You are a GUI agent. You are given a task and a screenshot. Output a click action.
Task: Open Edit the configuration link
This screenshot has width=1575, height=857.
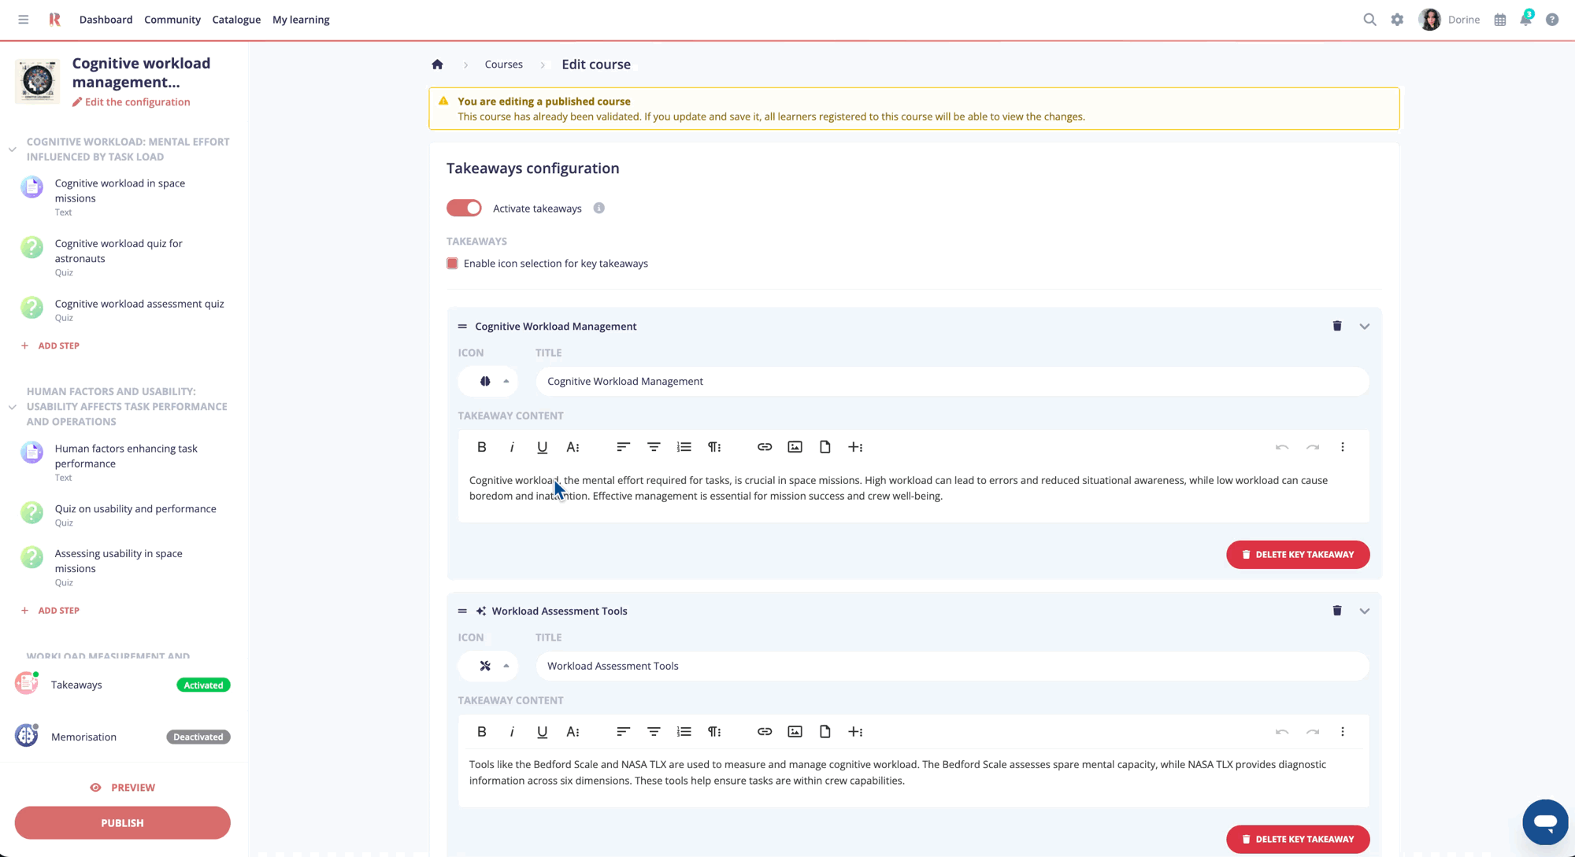click(x=131, y=102)
